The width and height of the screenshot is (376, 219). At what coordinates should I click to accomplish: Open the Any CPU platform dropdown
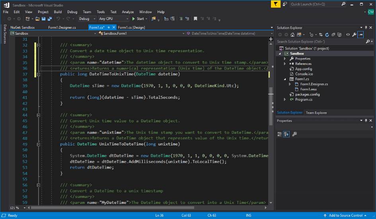[113, 19]
